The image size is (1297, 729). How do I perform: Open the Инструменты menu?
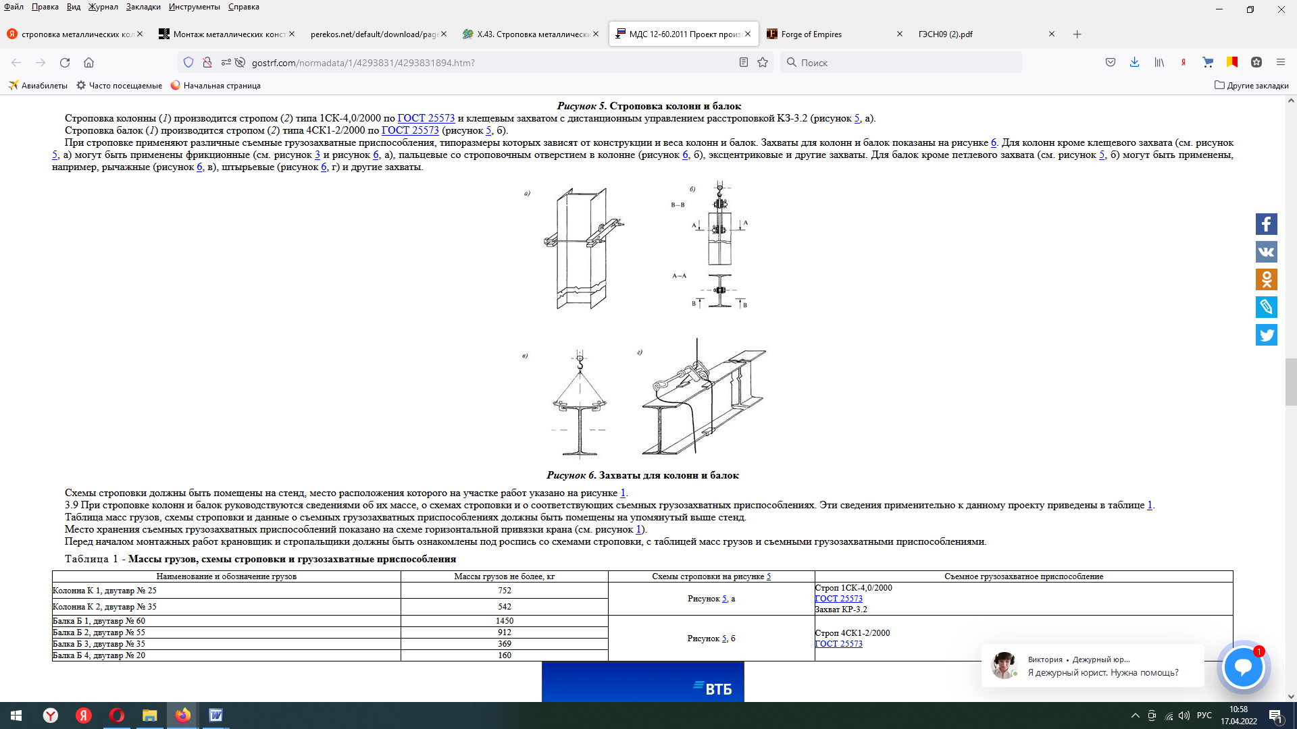[195, 7]
